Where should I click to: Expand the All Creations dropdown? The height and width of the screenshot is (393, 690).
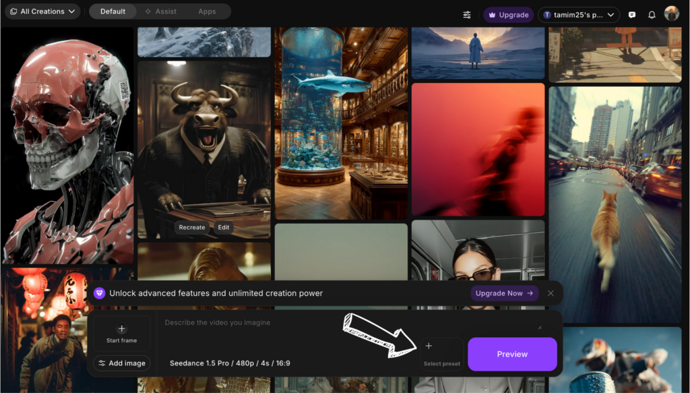pos(42,11)
